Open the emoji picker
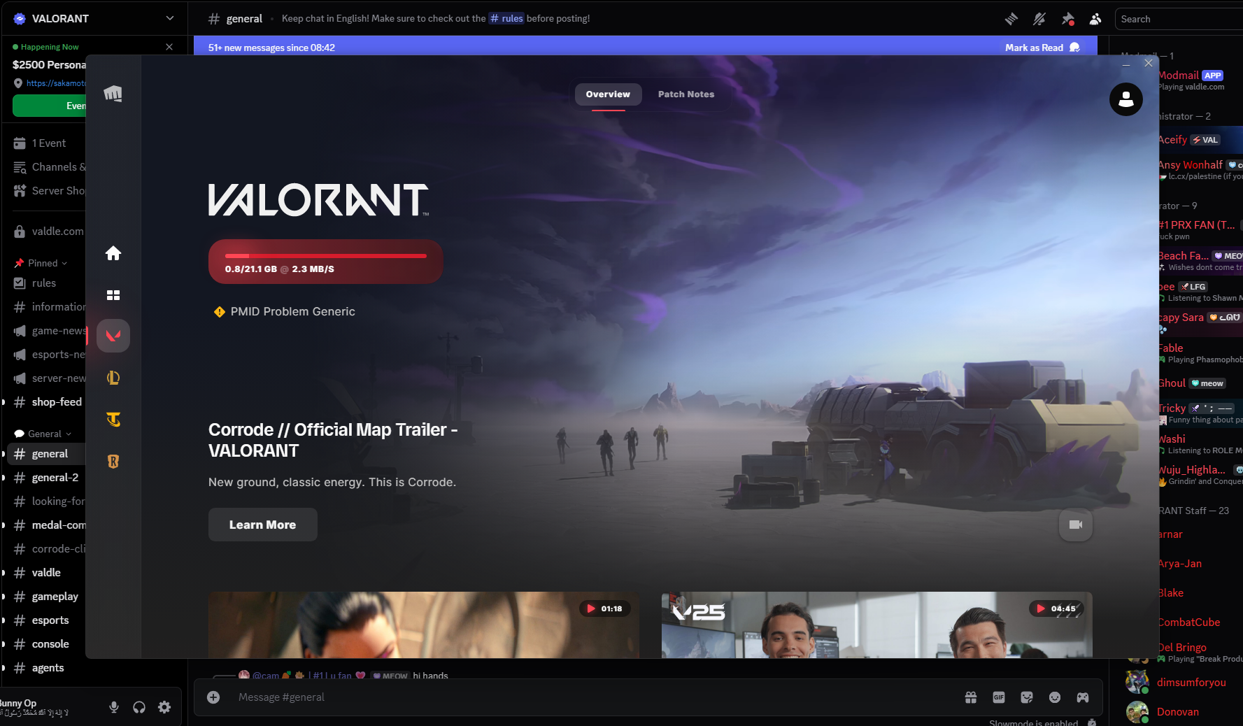 click(1055, 697)
